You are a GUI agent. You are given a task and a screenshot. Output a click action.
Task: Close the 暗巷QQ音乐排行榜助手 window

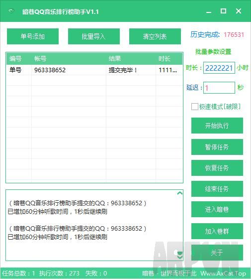pos(239,11)
